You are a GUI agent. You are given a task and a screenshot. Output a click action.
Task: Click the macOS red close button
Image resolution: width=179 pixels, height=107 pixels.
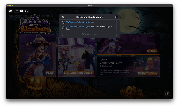tap(8, 6)
